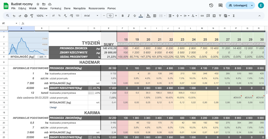Open the 100% zoom dropdown
The width and height of the screenshot is (268, 139).
(42, 16)
